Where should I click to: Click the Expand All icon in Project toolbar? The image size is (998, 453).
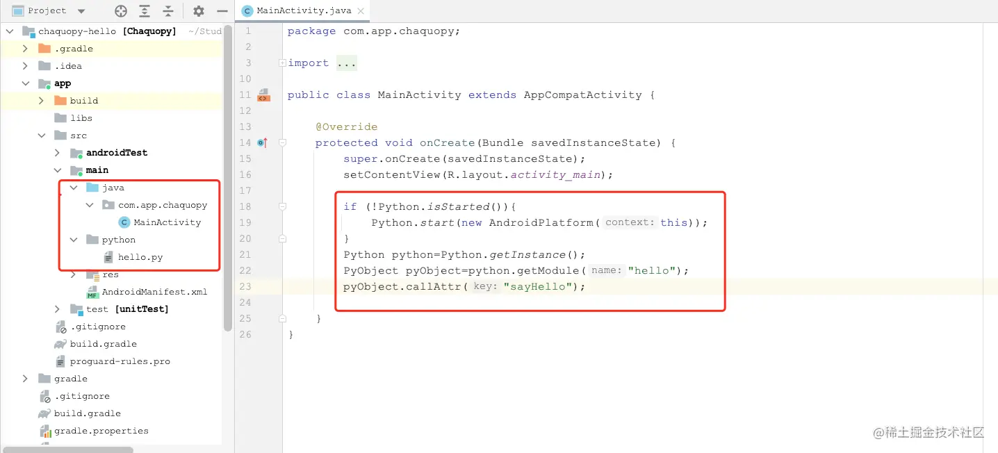(143, 10)
